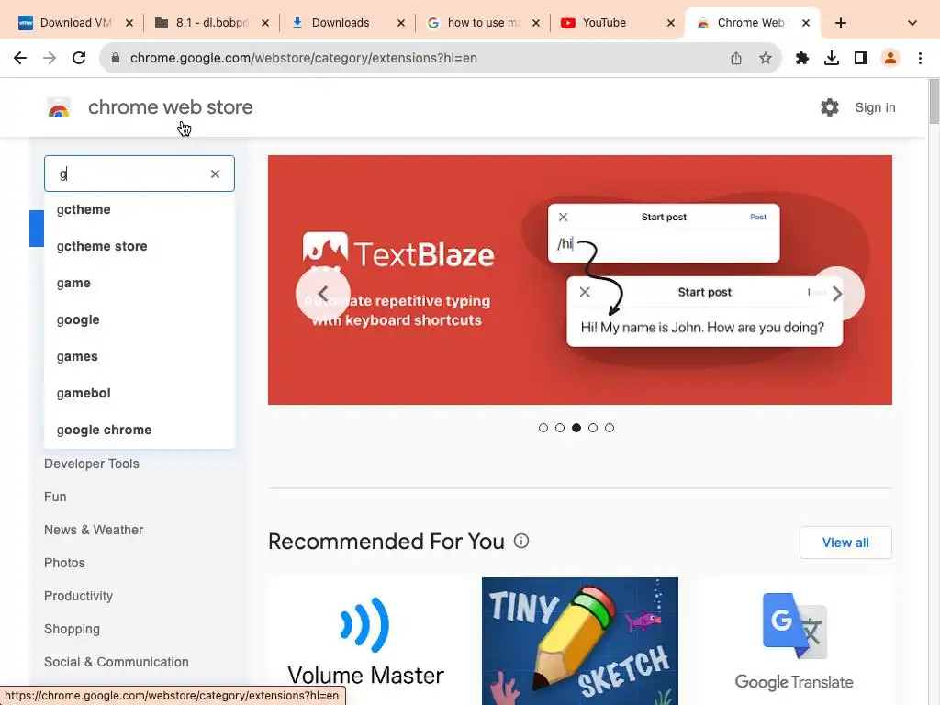Close the how to use Google tab
Screen dimensions: 940x705
point(536,23)
